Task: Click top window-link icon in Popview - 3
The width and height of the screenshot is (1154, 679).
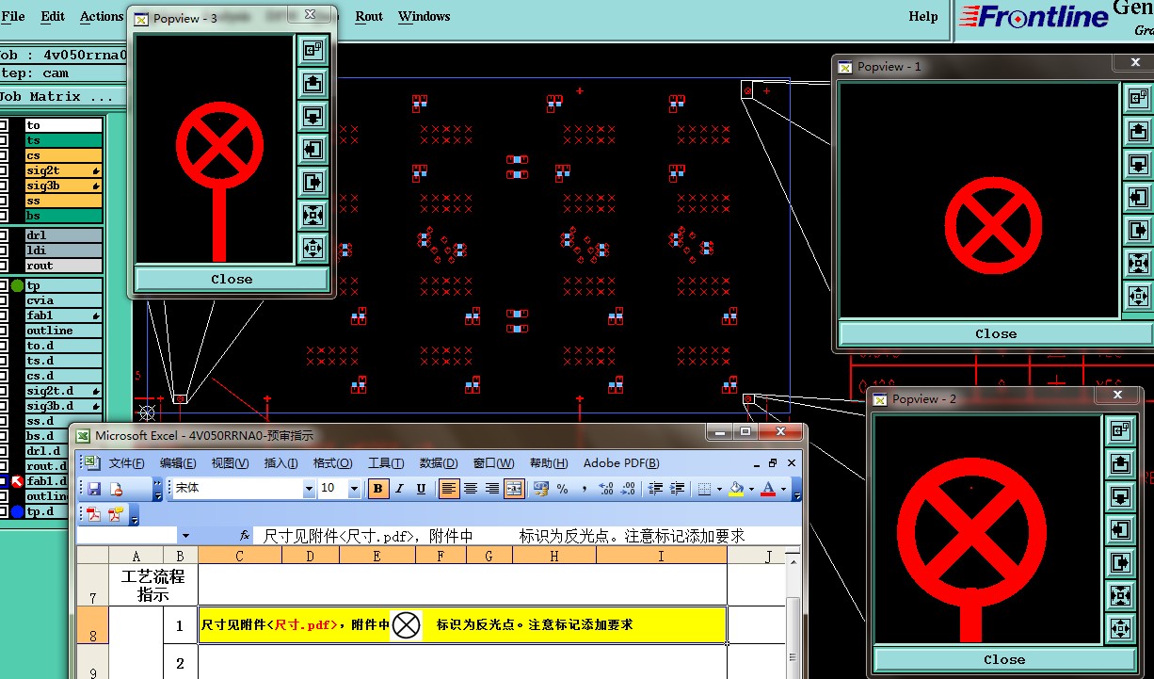Action: click(x=313, y=50)
